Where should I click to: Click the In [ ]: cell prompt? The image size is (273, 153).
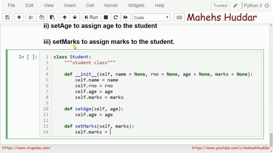click(28, 57)
